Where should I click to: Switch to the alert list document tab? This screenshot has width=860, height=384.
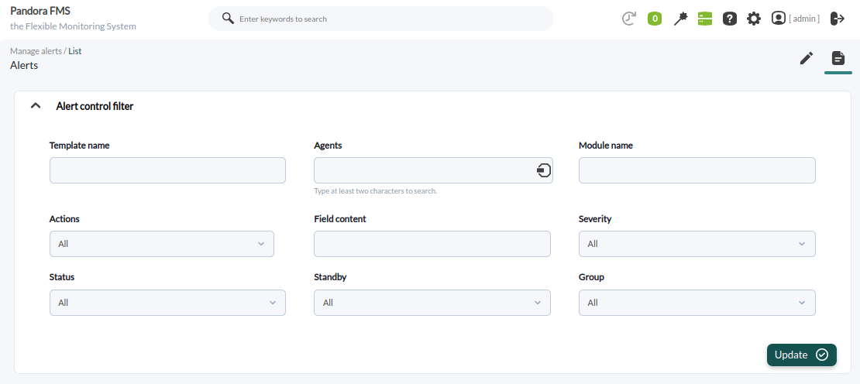click(x=838, y=58)
